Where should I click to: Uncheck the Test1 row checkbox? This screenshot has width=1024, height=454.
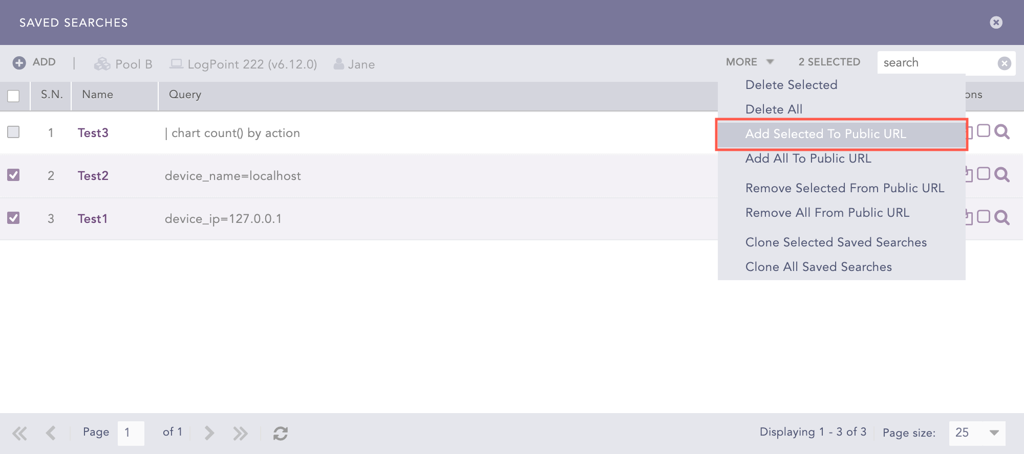point(13,218)
